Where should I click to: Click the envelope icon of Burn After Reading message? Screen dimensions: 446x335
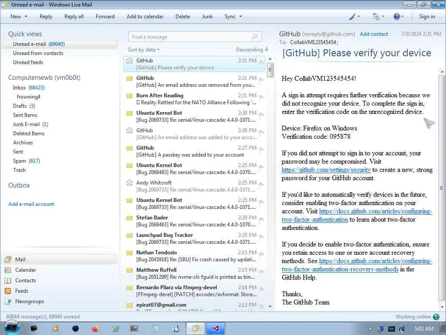tap(129, 96)
